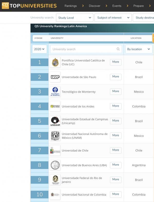This screenshot has width=154, height=202.
Task: Click More for Universidade de São Paulo
Action: 116,77
